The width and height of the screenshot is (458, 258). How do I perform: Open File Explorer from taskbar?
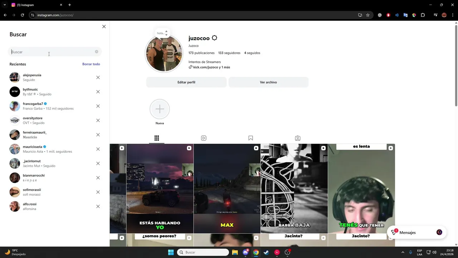click(x=235, y=252)
